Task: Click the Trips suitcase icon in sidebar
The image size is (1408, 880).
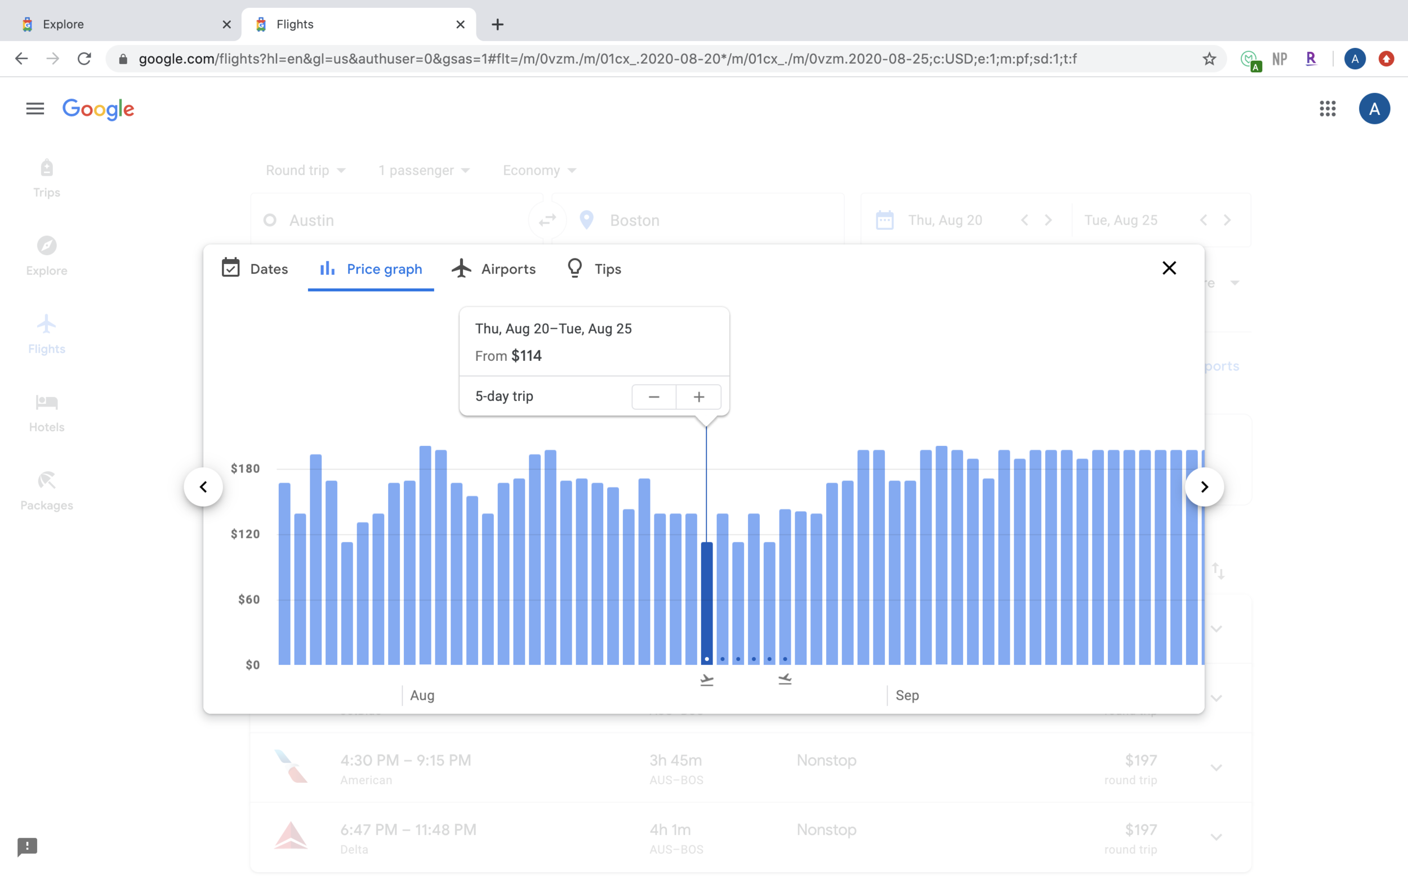Action: (x=47, y=168)
